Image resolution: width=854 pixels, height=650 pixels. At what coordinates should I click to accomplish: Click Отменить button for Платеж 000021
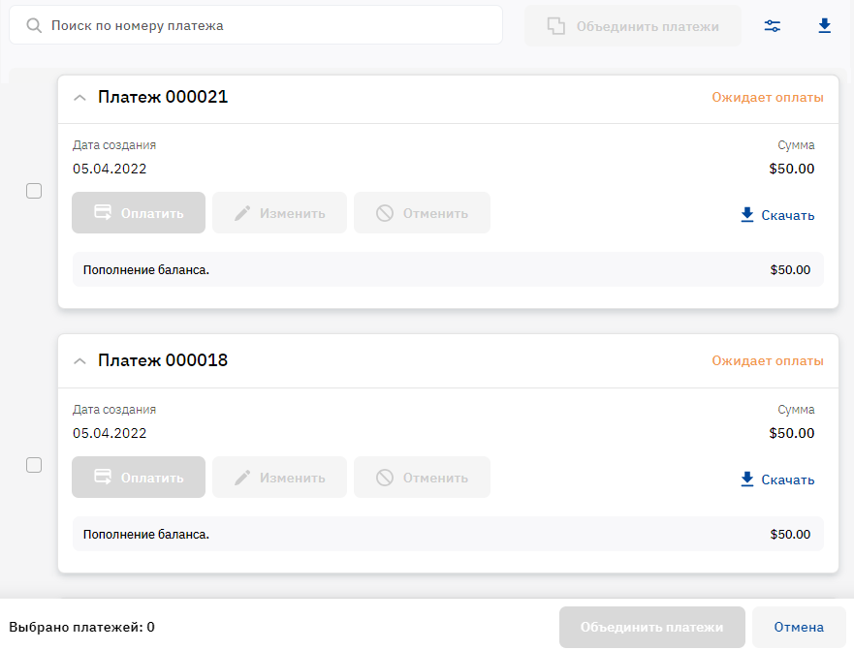pos(422,212)
